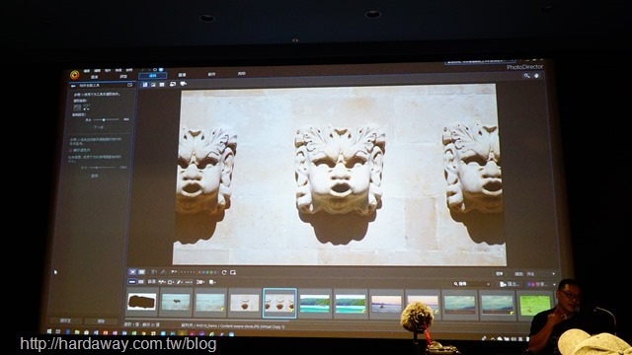Switch to single photo viewer mode icon

tap(145, 85)
